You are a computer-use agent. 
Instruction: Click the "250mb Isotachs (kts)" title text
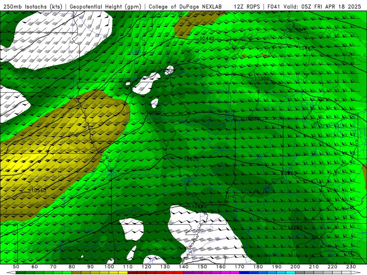pyautogui.click(x=33, y=6)
